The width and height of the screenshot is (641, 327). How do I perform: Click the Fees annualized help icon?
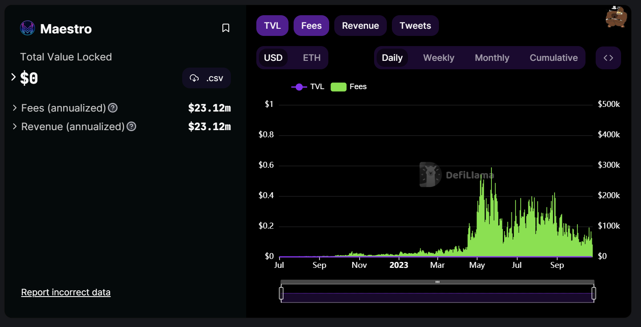113,108
